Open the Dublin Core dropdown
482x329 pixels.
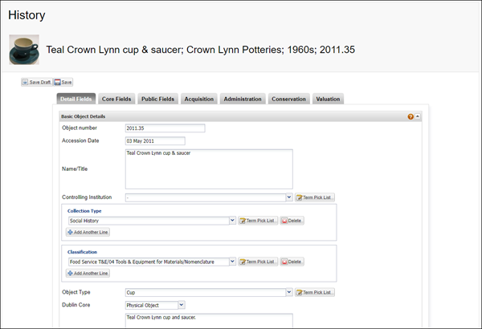coord(182,305)
